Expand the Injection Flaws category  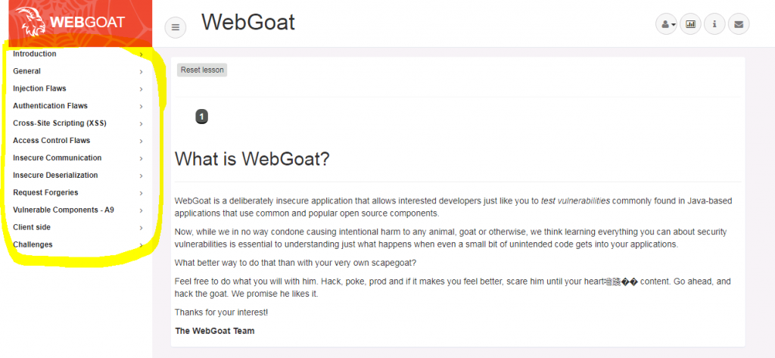pos(39,89)
